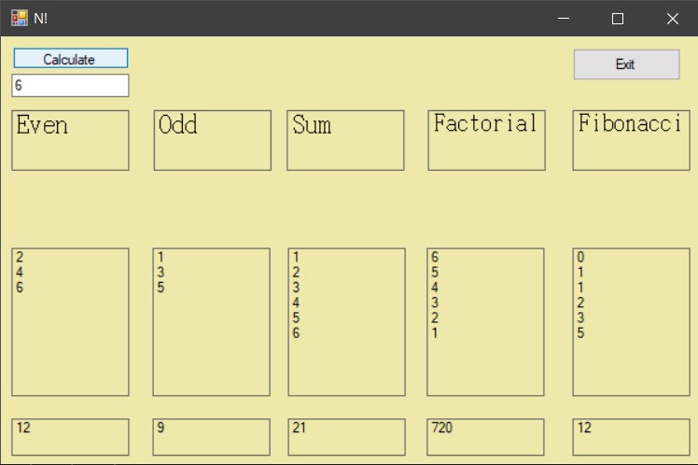Viewport: 698px width, 465px height.
Task: Select the Sum header text box
Action: click(345, 140)
